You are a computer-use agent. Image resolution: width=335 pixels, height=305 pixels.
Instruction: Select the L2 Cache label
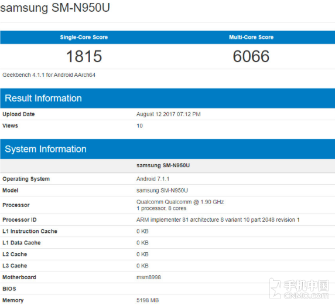(15, 255)
